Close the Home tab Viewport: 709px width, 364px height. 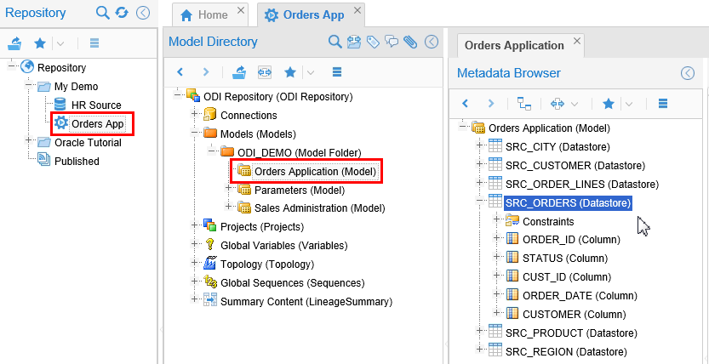pyautogui.click(x=241, y=9)
